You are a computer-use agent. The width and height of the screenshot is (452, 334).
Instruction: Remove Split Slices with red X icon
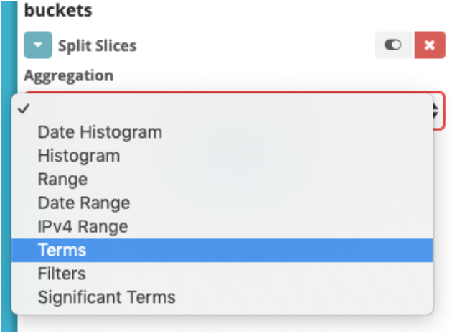click(429, 45)
